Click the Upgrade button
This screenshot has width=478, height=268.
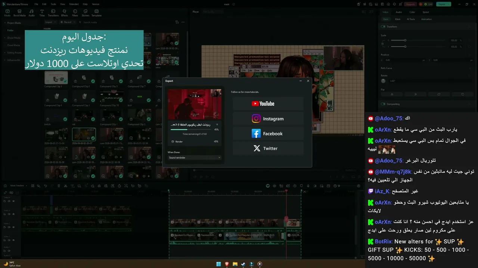(x=410, y=4)
